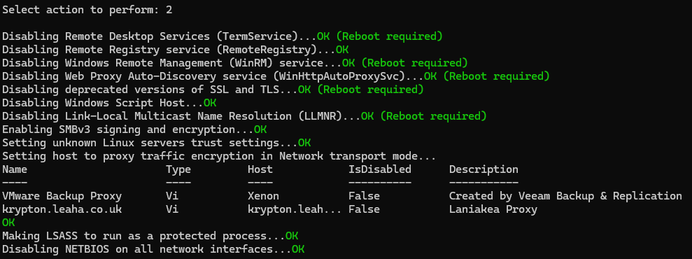Click the WinRM service Reboot required text
The image size is (692, 259).
417,63
